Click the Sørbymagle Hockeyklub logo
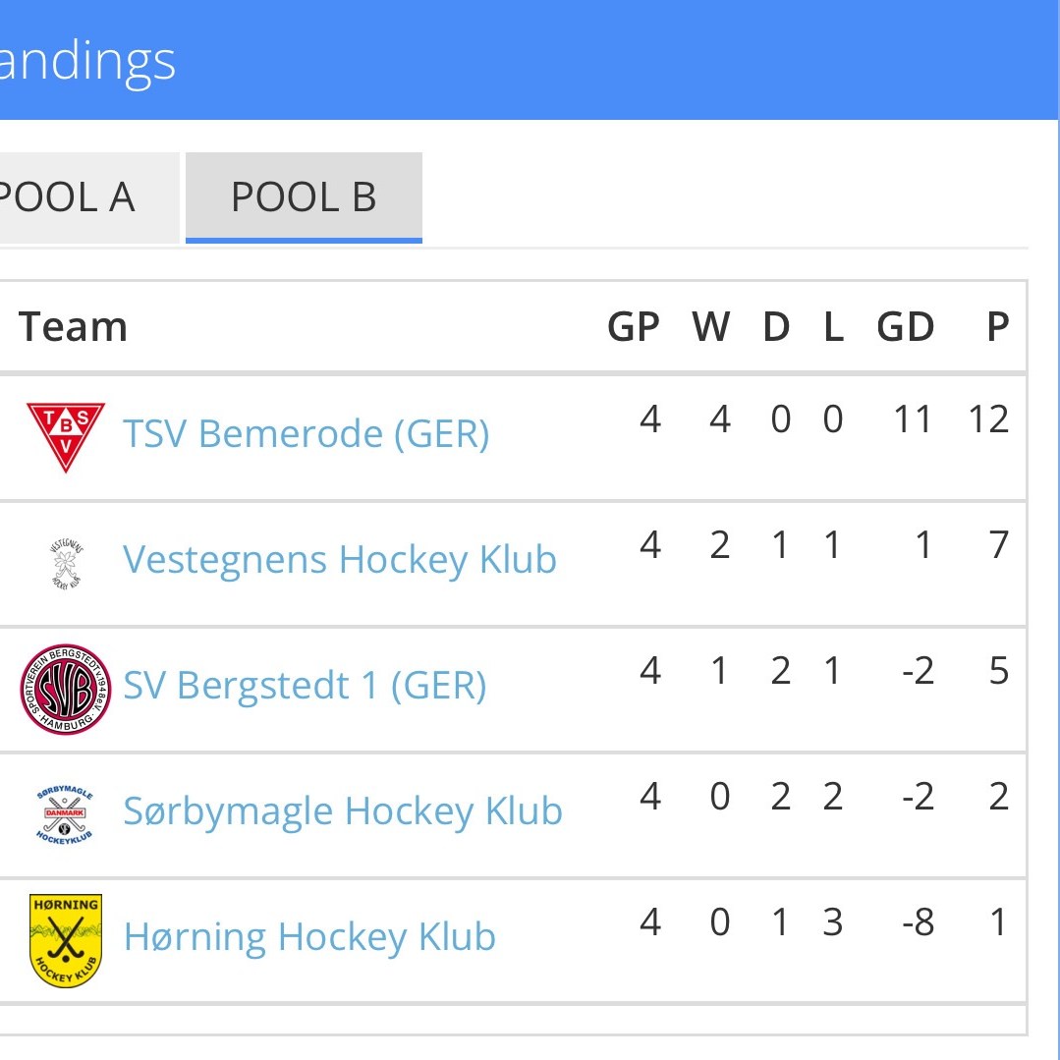Image resolution: width=1060 pixels, height=1060 pixels. coord(66,814)
